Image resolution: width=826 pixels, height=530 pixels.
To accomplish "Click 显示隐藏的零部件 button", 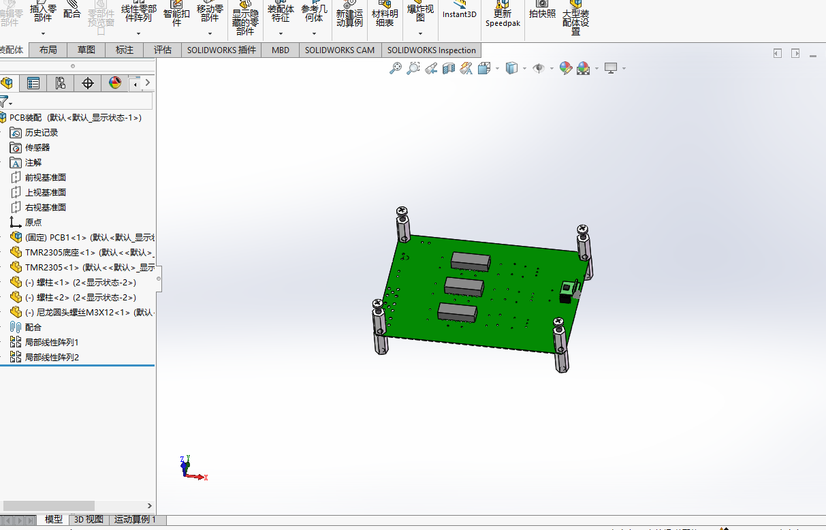I will pos(245,18).
